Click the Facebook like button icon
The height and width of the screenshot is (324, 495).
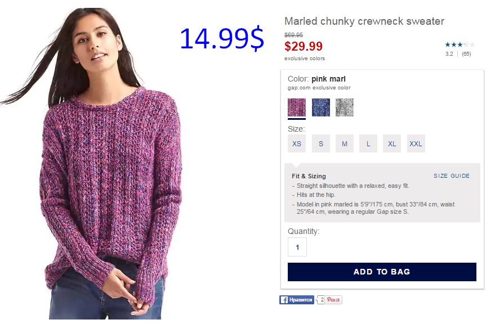[284, 300]
